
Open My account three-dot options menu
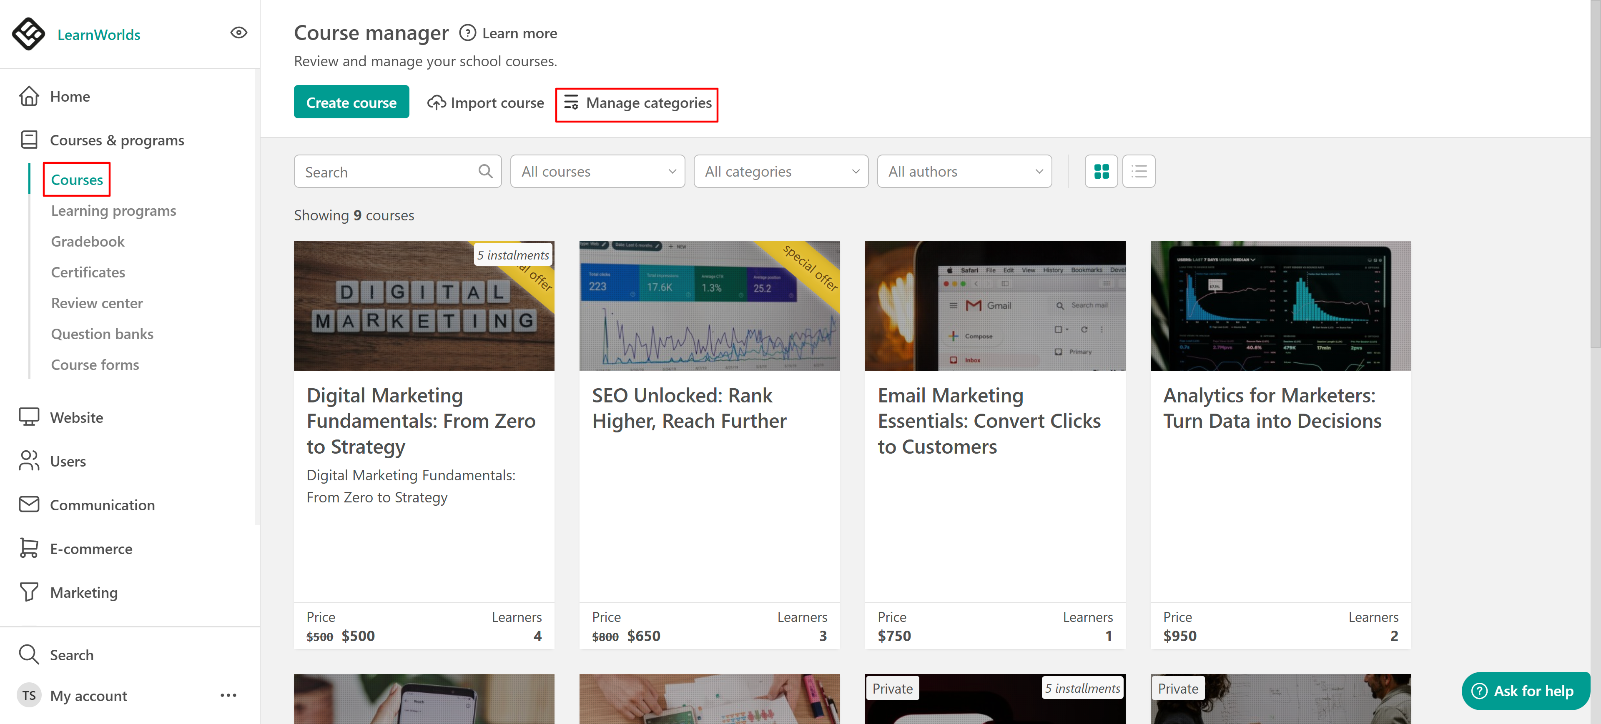pyautogui.click(x=228, y=695)
